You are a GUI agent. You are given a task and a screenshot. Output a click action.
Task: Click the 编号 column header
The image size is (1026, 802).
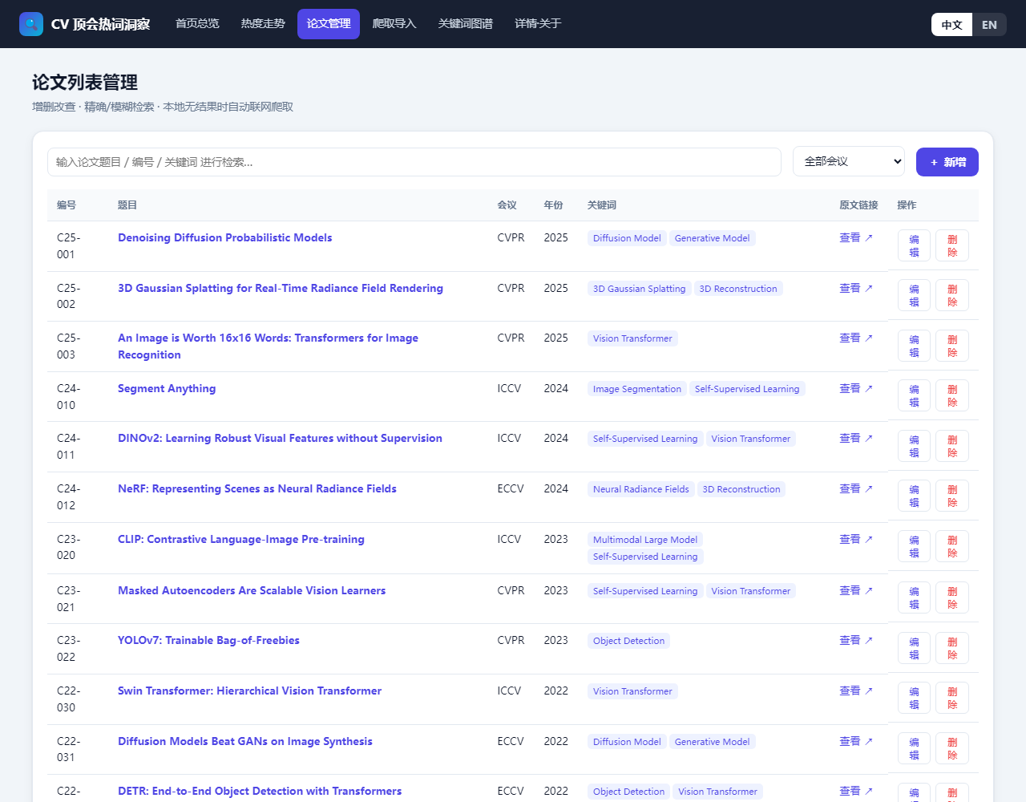coord(67,205)
